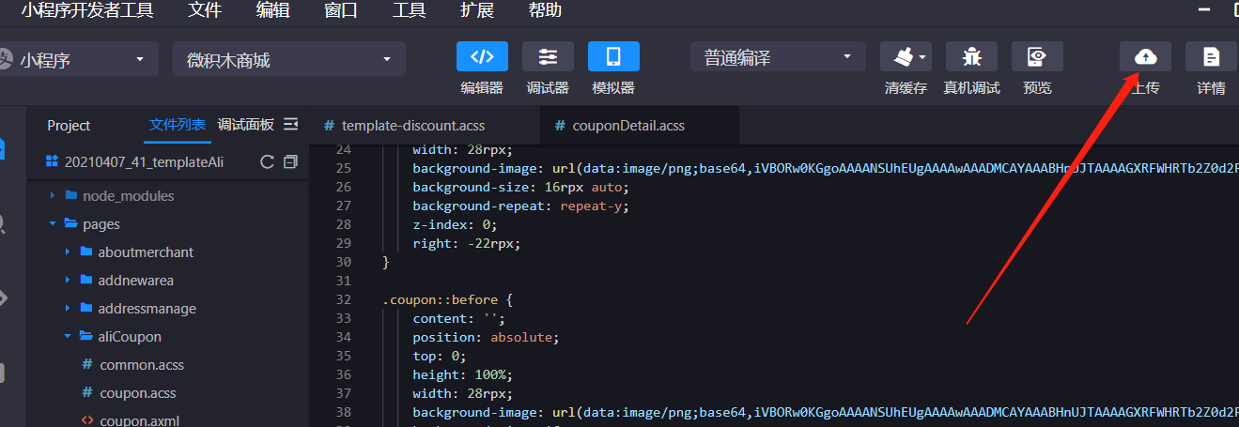Toggle the 模拟器 simulator phone icon
The width and height of the screenshot is (1239, 427).
click(x=613, y=56)
